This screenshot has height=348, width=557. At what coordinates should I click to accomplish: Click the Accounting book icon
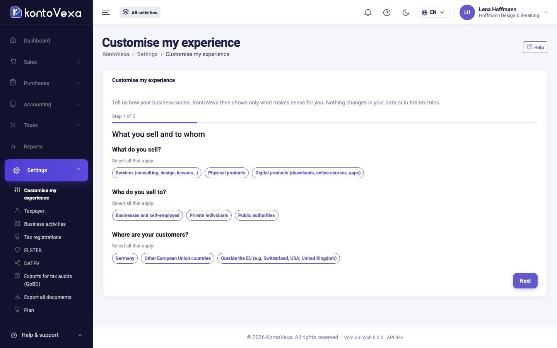point(13,104)
